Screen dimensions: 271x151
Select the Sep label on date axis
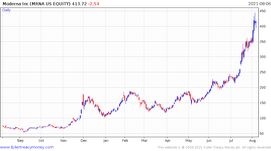click(20, 141)
